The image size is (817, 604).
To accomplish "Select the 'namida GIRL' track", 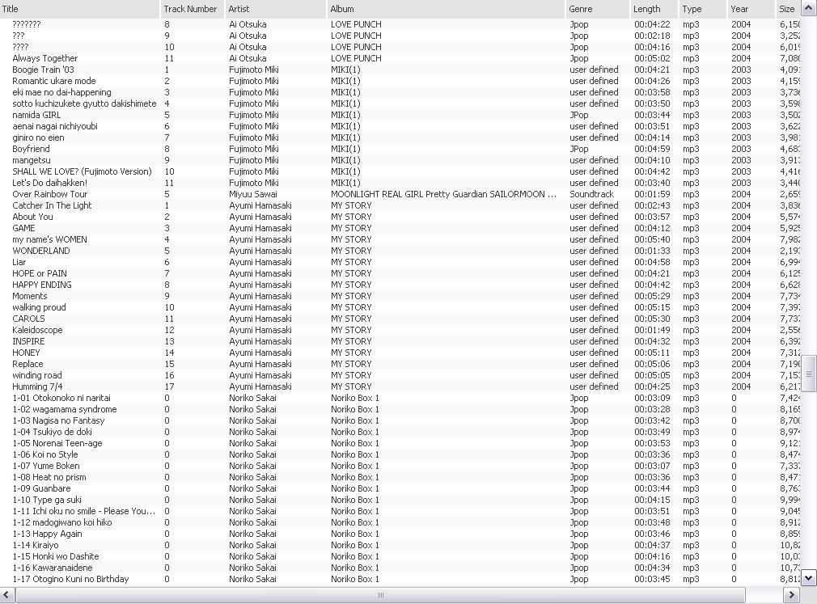I will [x=400, y=115].
